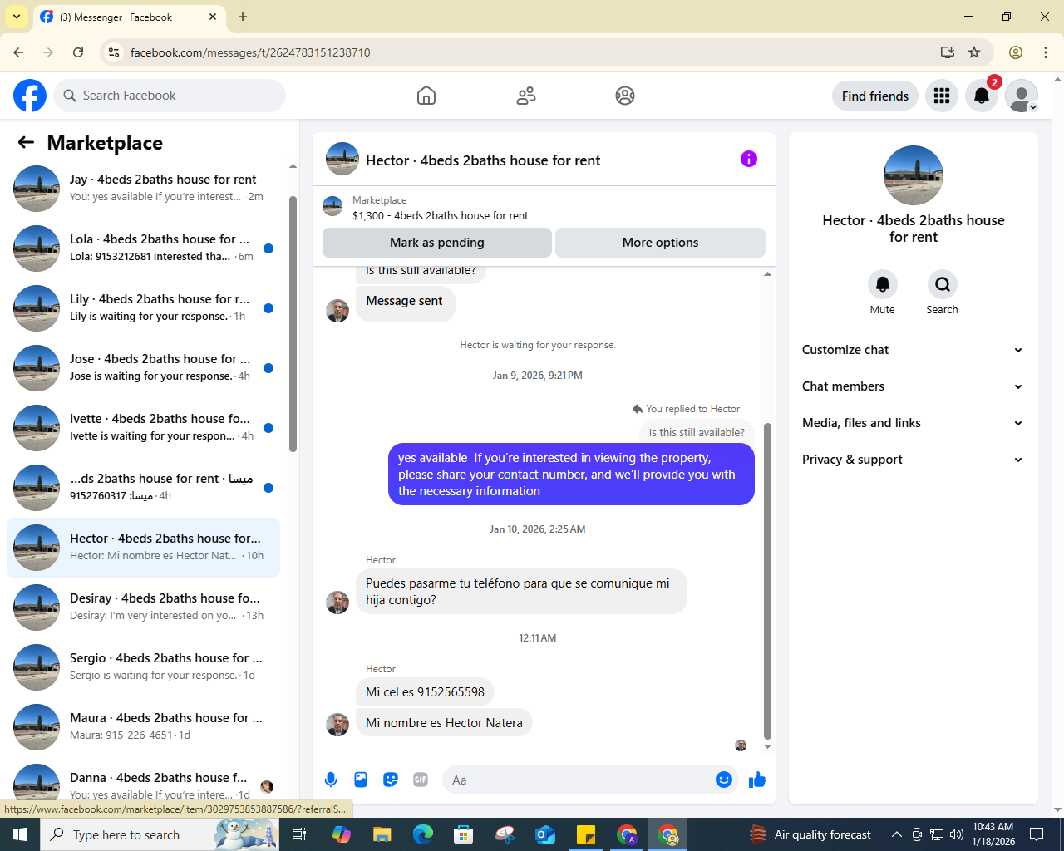The width and height of the screenshot is (1064, 851).
Task: Open Jay conversation in the list
Action: click(x=143, y=189)
